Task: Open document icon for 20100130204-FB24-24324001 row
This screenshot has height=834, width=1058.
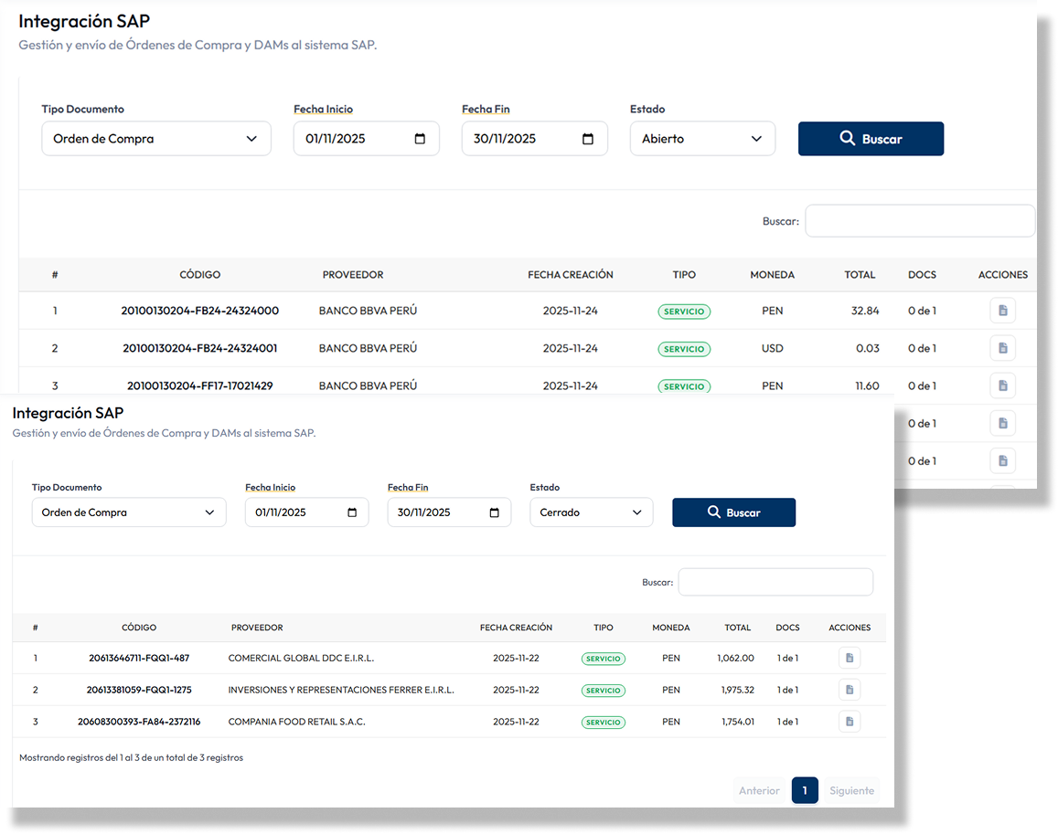Action: tap(1002, 348)
